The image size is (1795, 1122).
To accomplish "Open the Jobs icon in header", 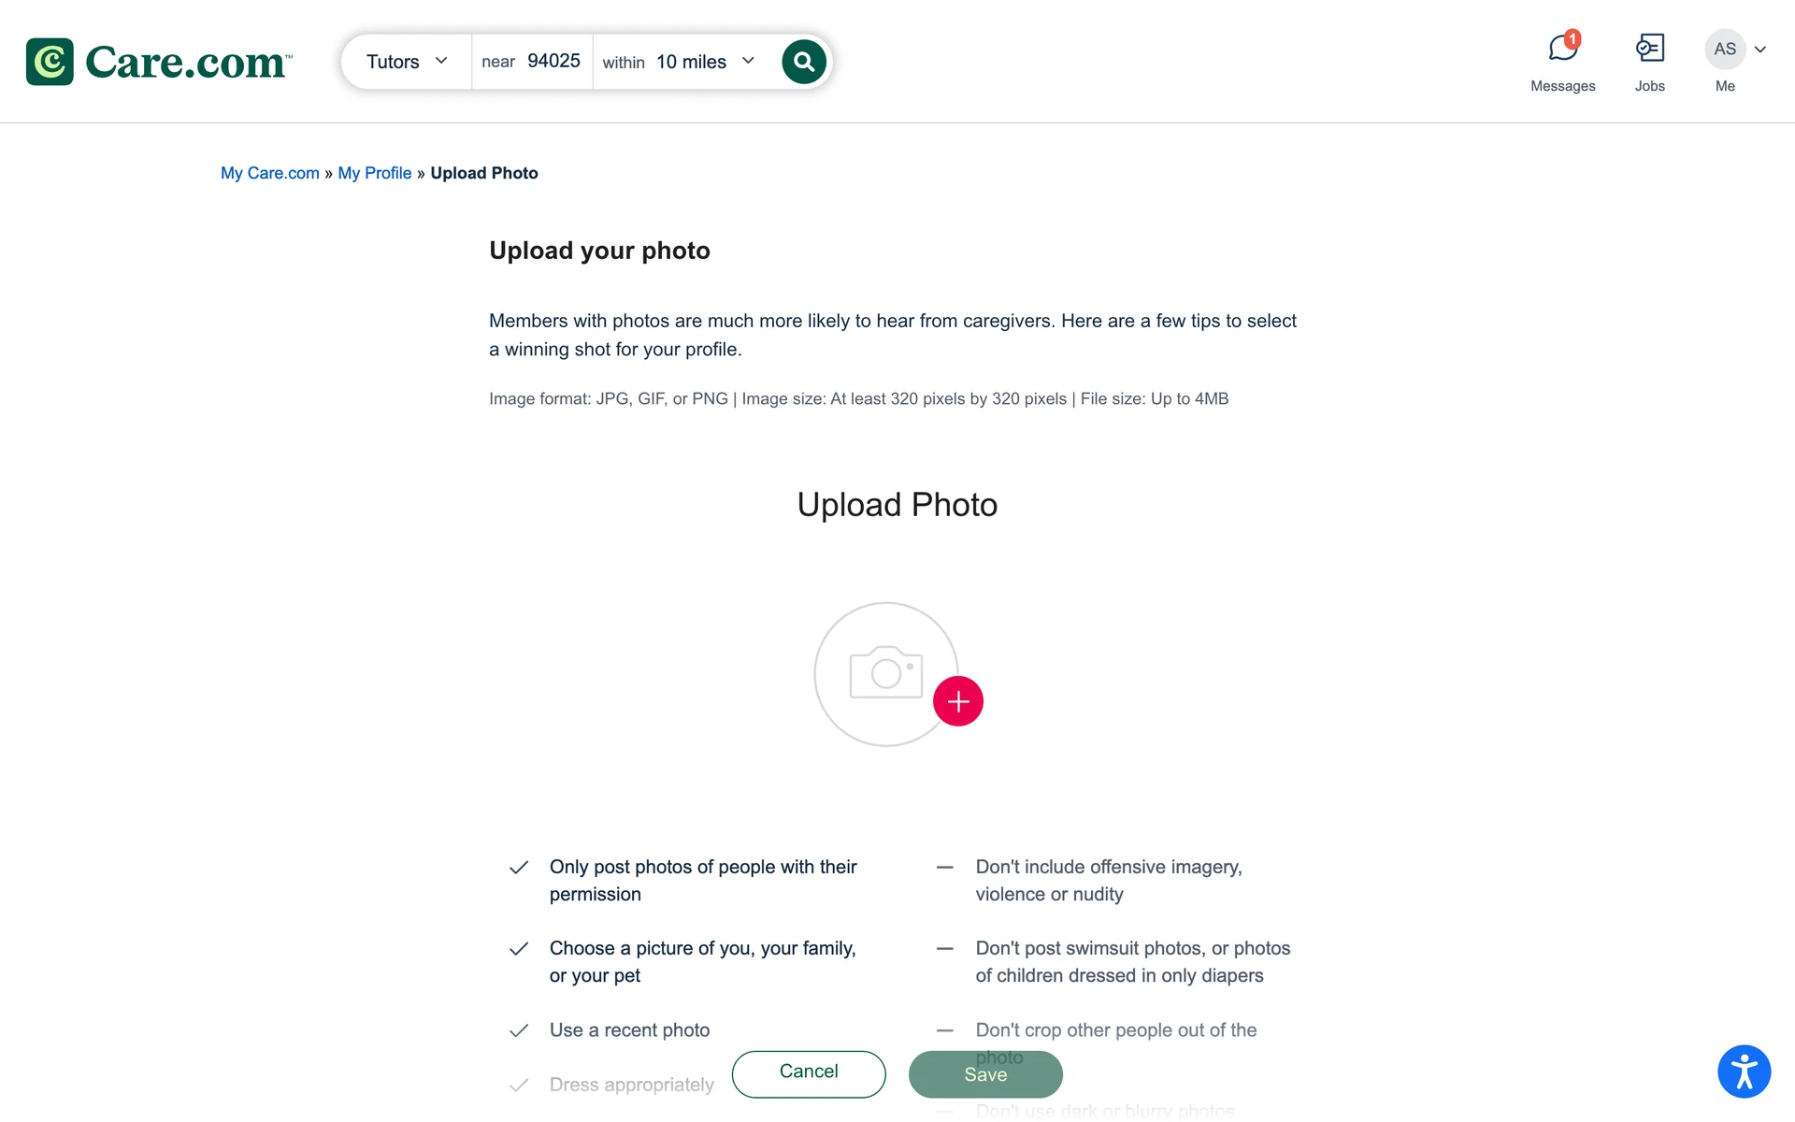I will coord(1649,48).
